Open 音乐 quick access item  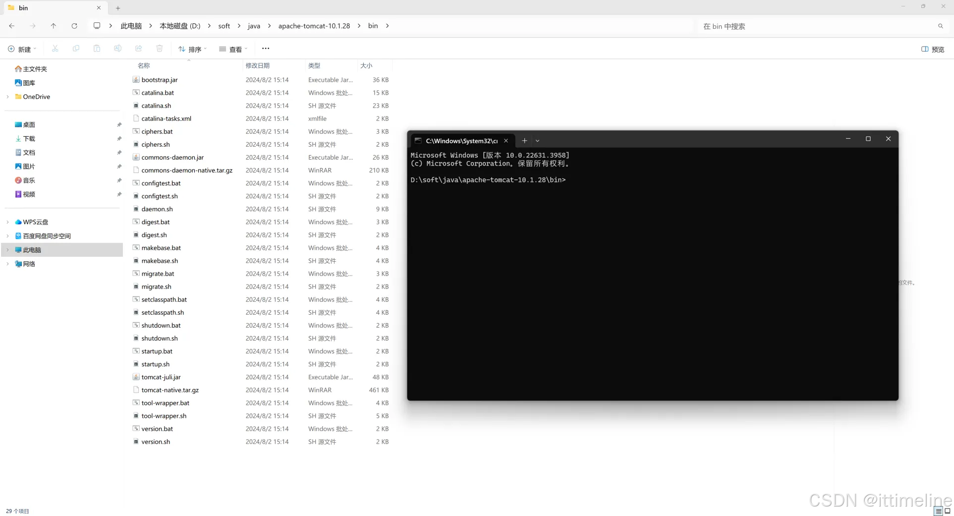[25, 180]
